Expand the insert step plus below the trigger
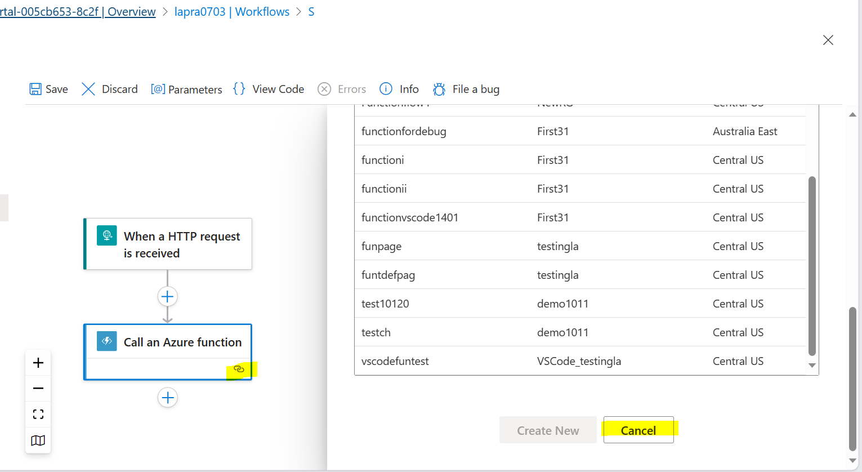This screenshot has width=862, height=472. tap(167, 296)
